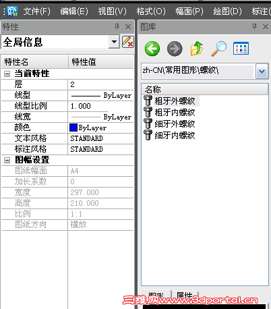Go back in the library browser

[x=152, y=49]
